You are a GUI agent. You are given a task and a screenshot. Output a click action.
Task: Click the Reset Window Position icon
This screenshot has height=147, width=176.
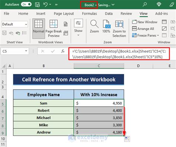coord(173,35)
